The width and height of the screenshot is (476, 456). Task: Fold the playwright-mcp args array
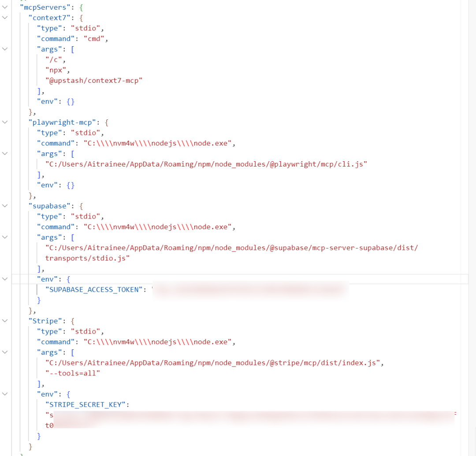click(5, 153)
